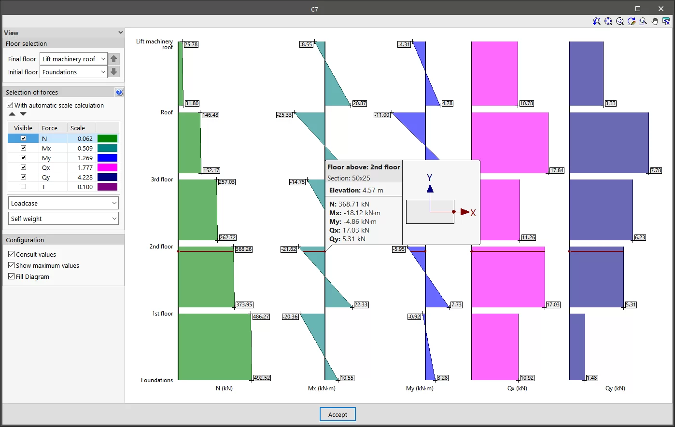The height and width of the screenshot is (427, 675).
Task: Click the Qx scale value 1.777
Action: pos(85,167)
